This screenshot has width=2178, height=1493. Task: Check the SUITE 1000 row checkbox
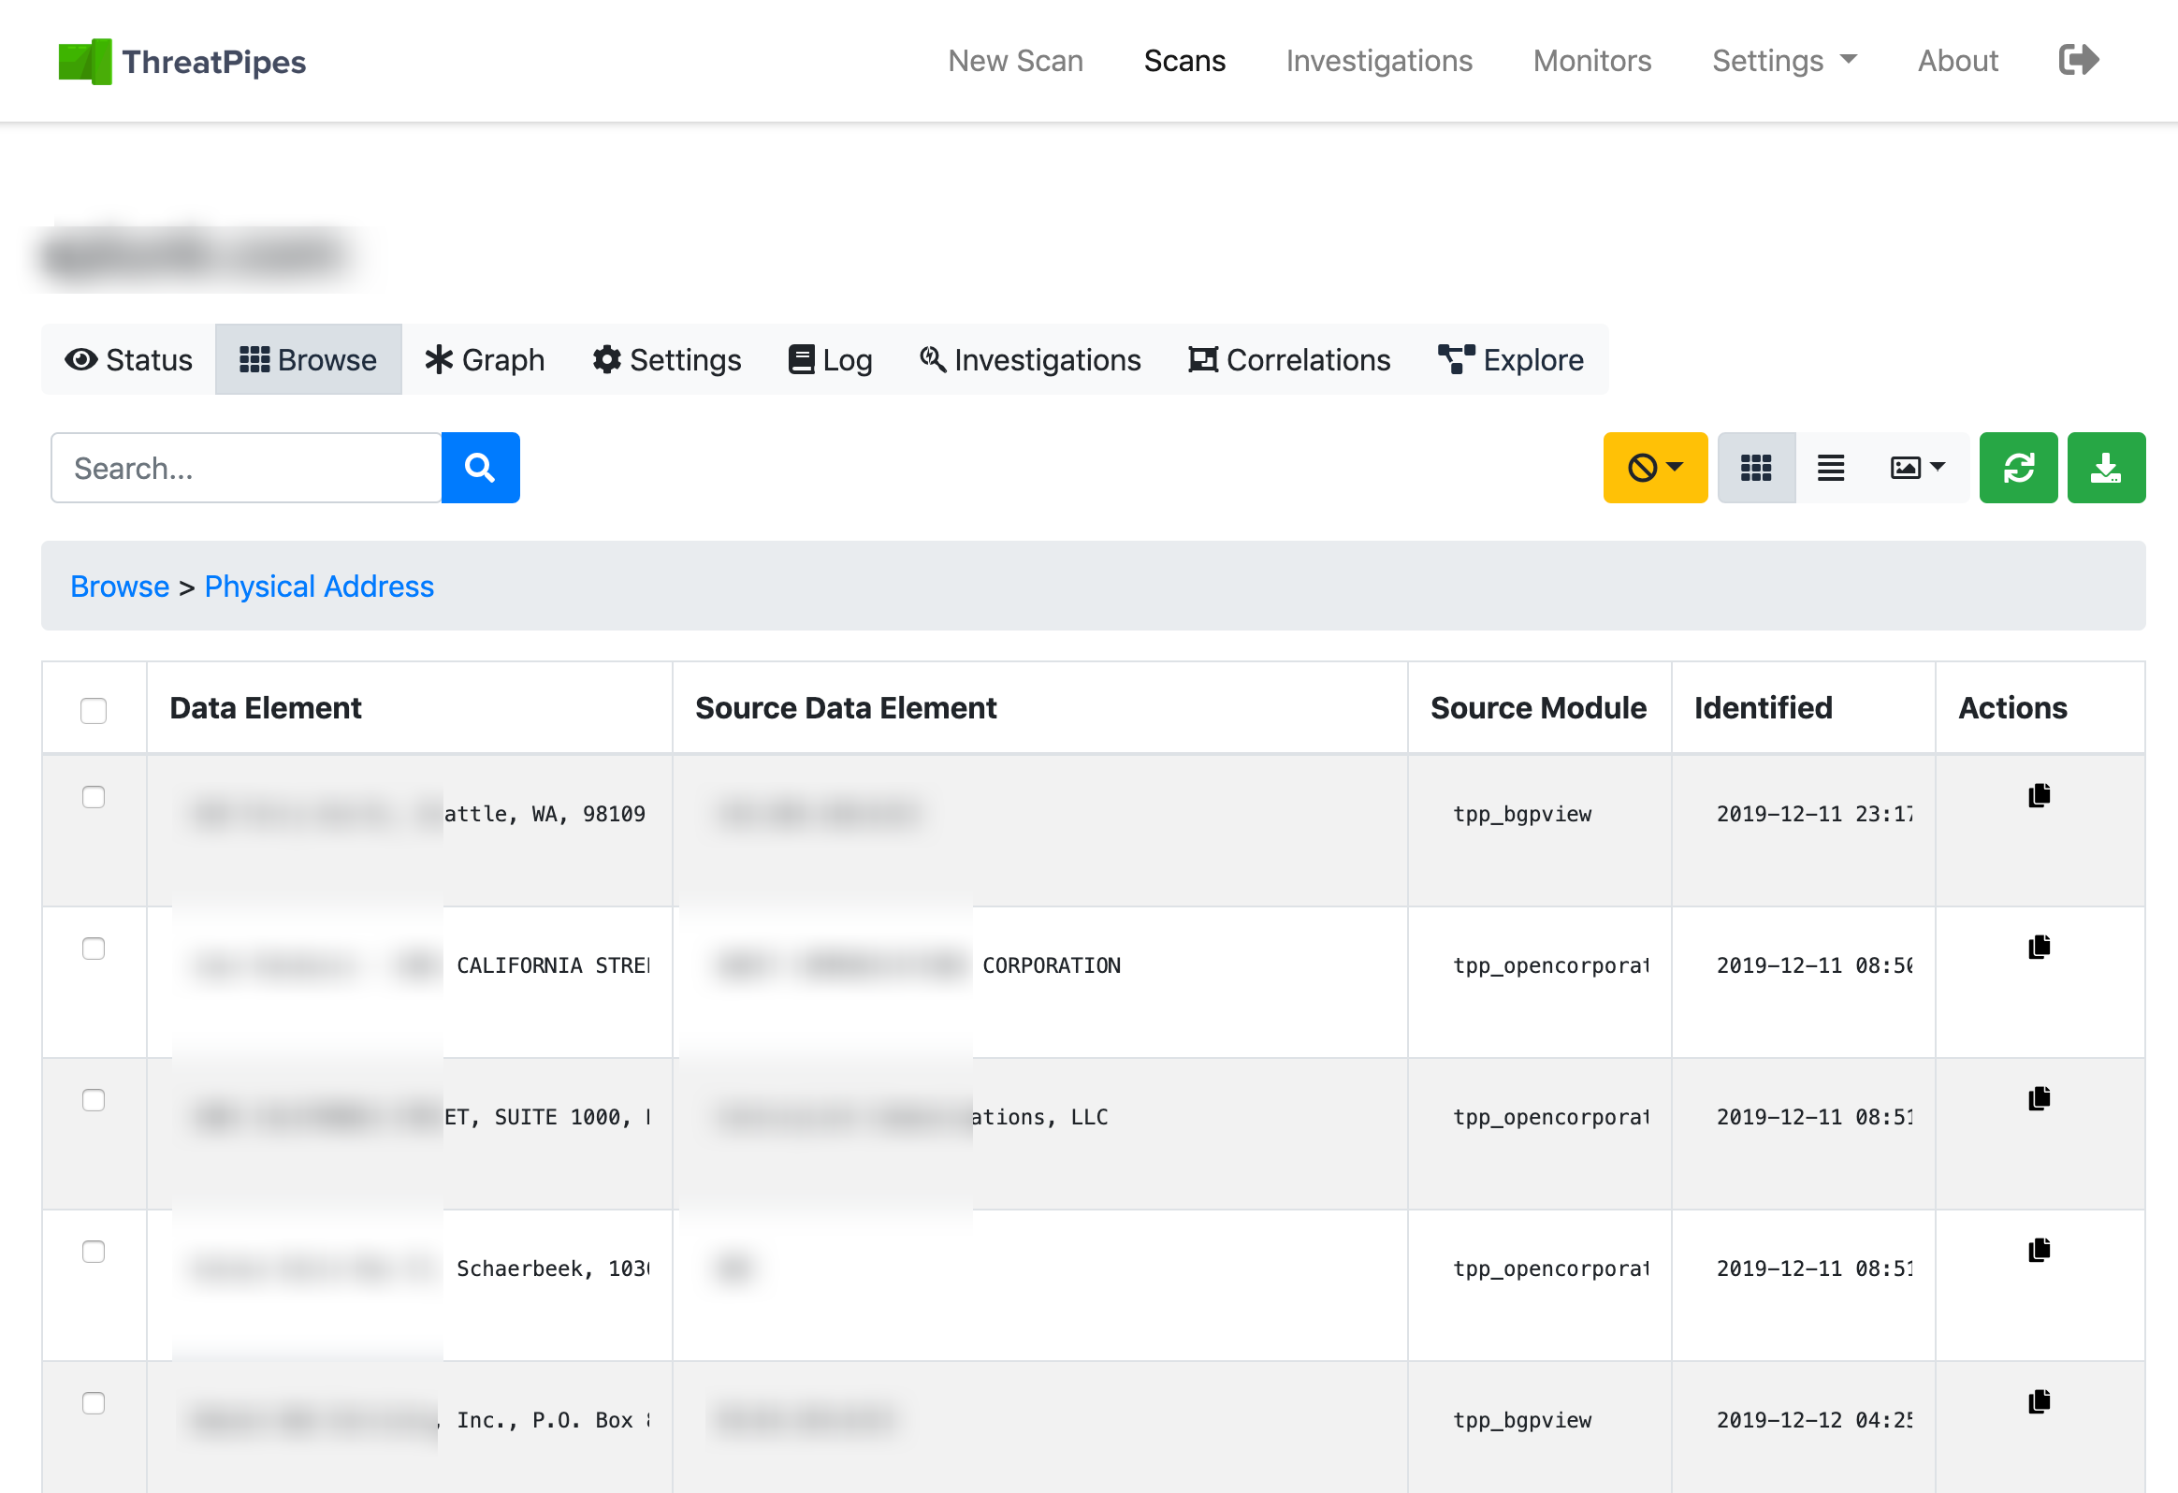click(94, 1100)
